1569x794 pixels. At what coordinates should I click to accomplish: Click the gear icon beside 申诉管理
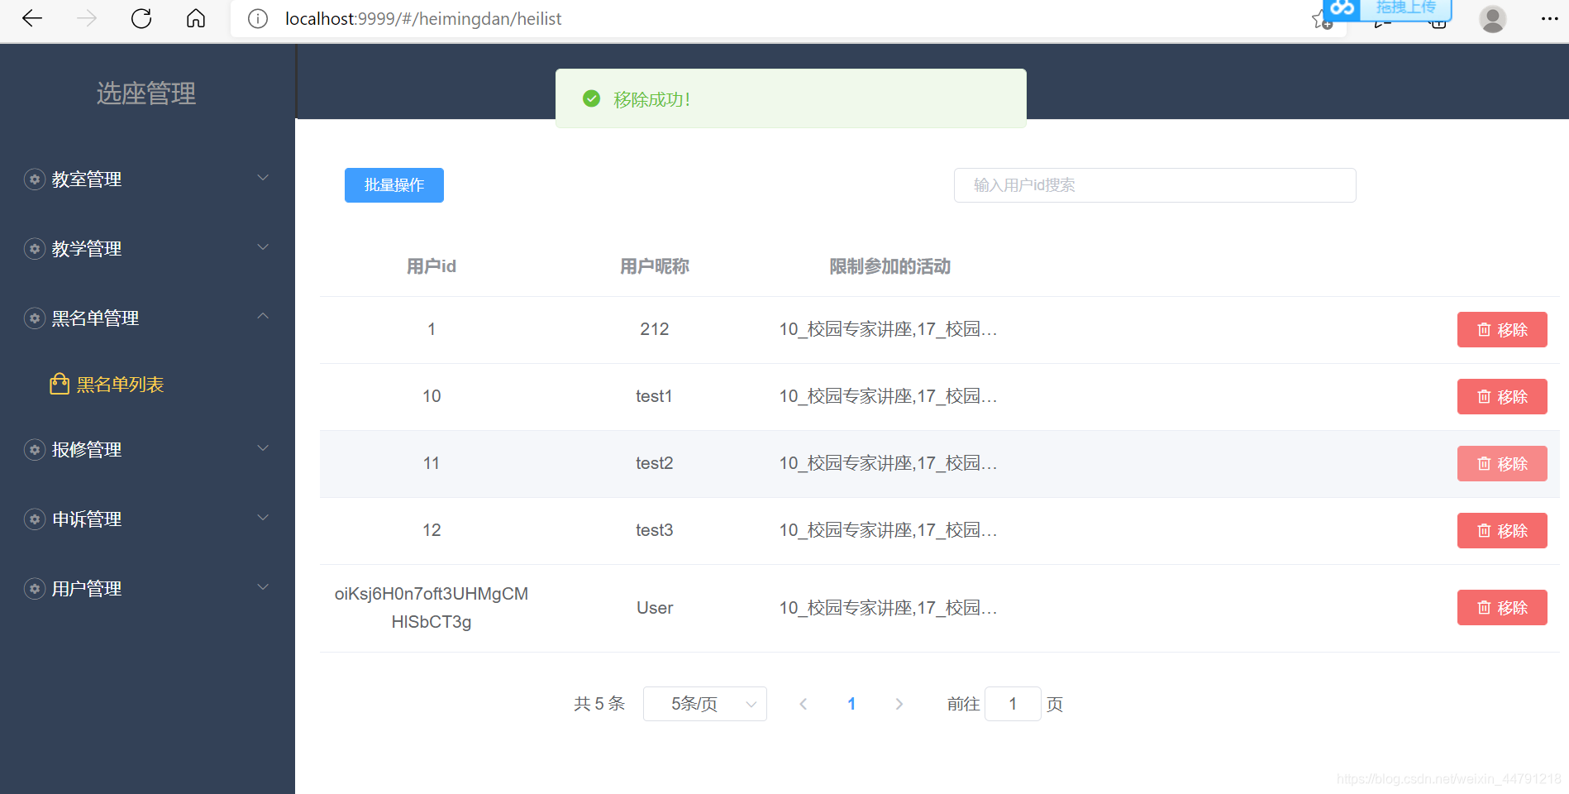point(35,519)
